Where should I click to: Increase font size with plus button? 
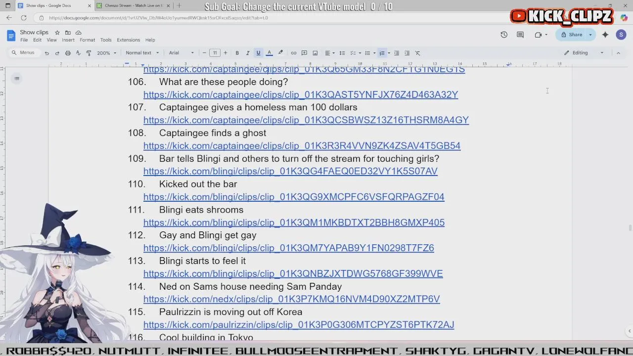pyautogui.click(x=226, y=53)
